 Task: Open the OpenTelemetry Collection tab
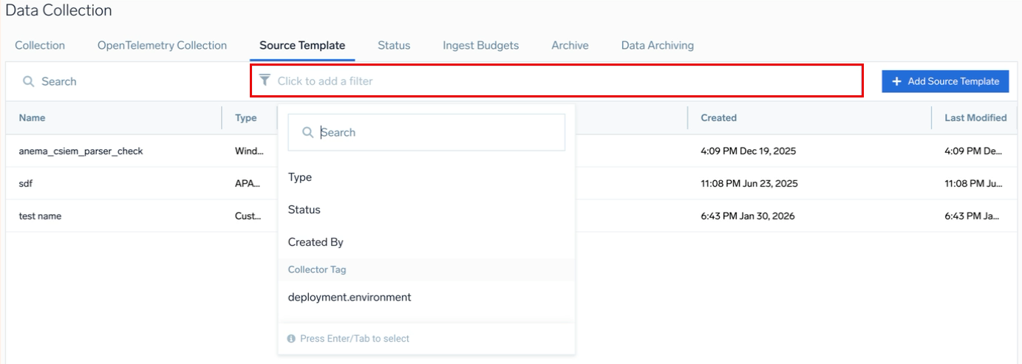[x=162, y=46]
